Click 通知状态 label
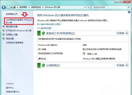 pos(42,59)
